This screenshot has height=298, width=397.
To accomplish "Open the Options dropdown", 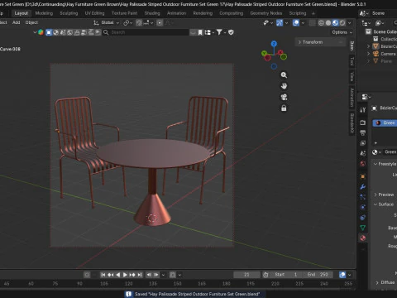I will click(342, 32).
